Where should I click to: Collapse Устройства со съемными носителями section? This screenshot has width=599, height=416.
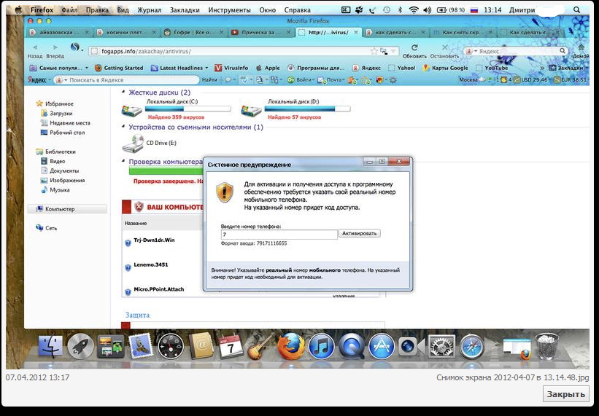pyautogui.click(x=123, y=127)
